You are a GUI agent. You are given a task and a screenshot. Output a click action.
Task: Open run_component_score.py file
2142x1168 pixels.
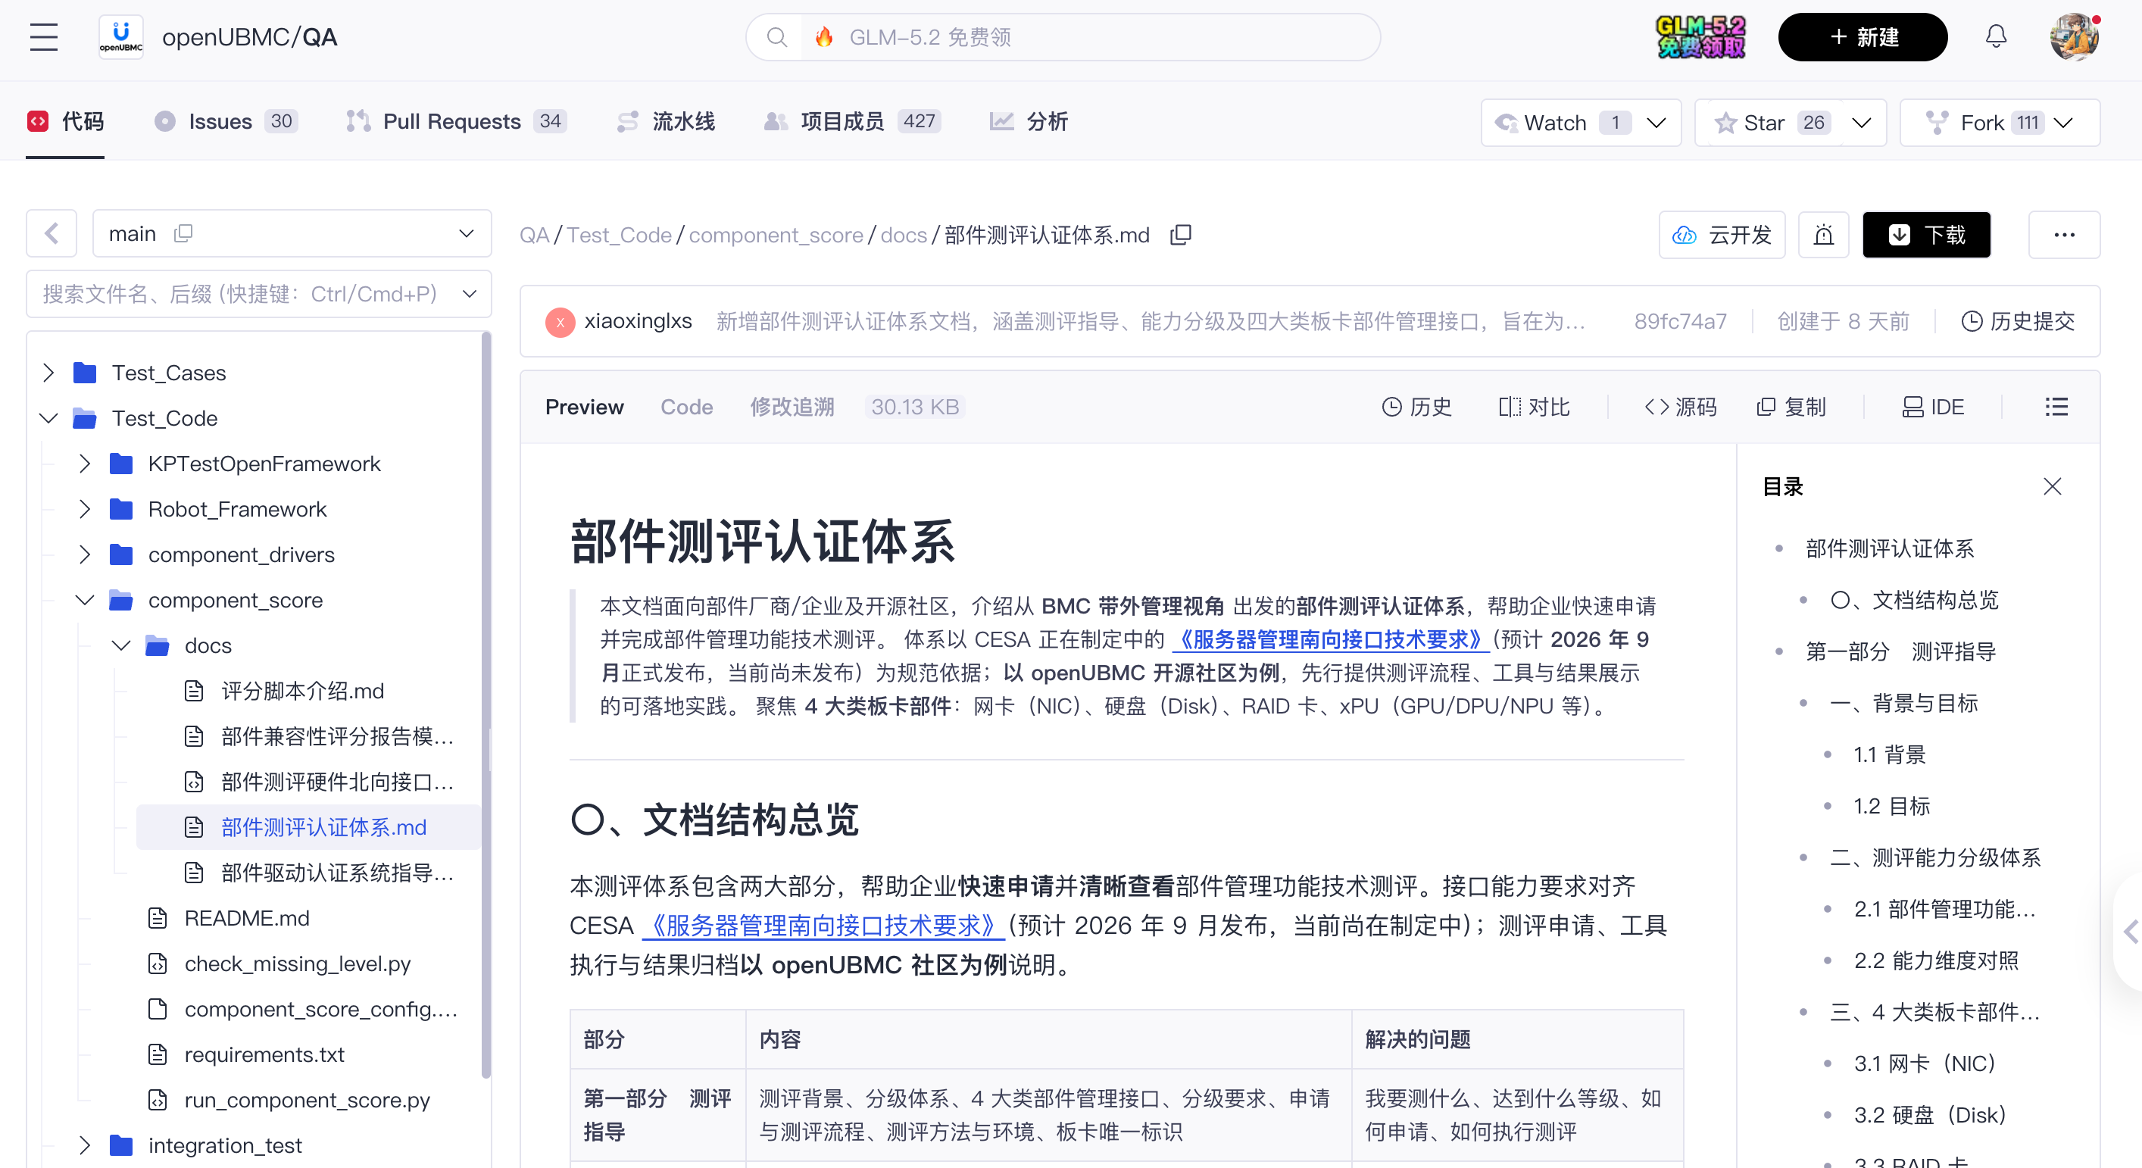coord(307,1100)
